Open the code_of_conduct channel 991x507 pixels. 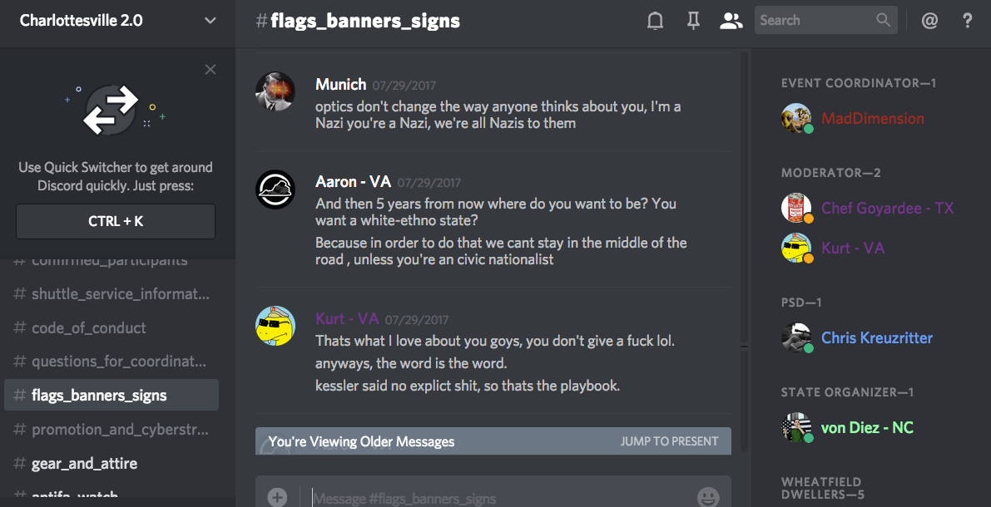point(88,327)
